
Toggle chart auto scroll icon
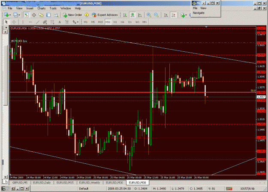click(166, 15)
